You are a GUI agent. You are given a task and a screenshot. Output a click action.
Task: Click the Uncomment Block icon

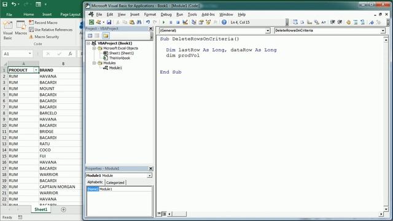[363, 22]
